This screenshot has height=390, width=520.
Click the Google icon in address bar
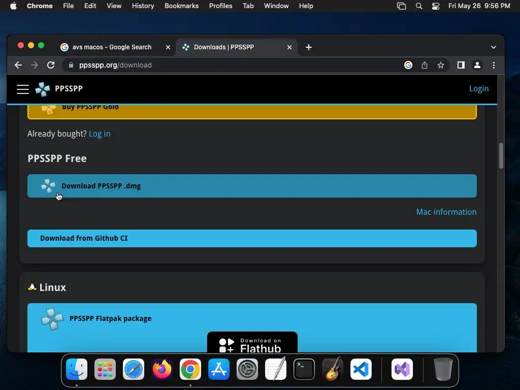tap(408, 65)
